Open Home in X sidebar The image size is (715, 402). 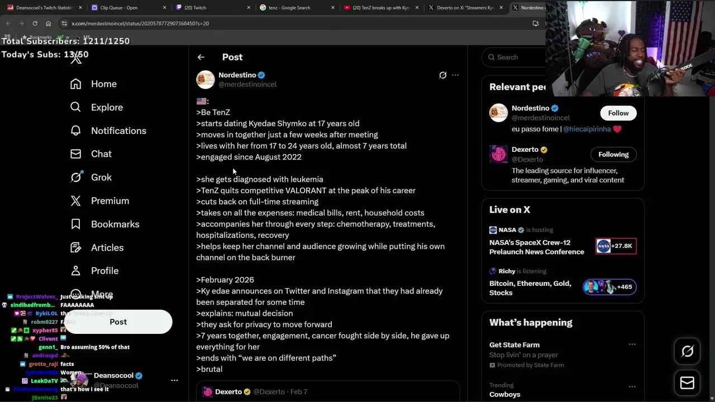(x=93, y=84)
